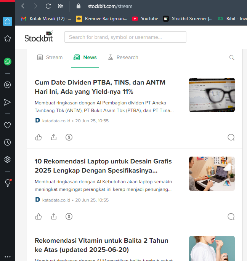Viewport: 247px width, 261px height.
Task: Share the 10 Rekomendasi Laptop article
Action: coord(54,216)
